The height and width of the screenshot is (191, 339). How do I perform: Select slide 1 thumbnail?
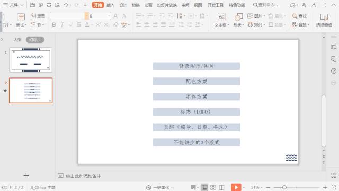pyautogui.click(x=31, y=60)
